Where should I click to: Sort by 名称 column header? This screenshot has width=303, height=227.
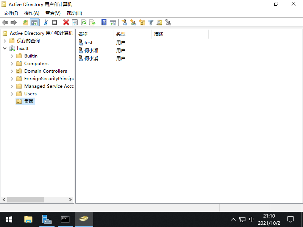click(x=95, y=34)
